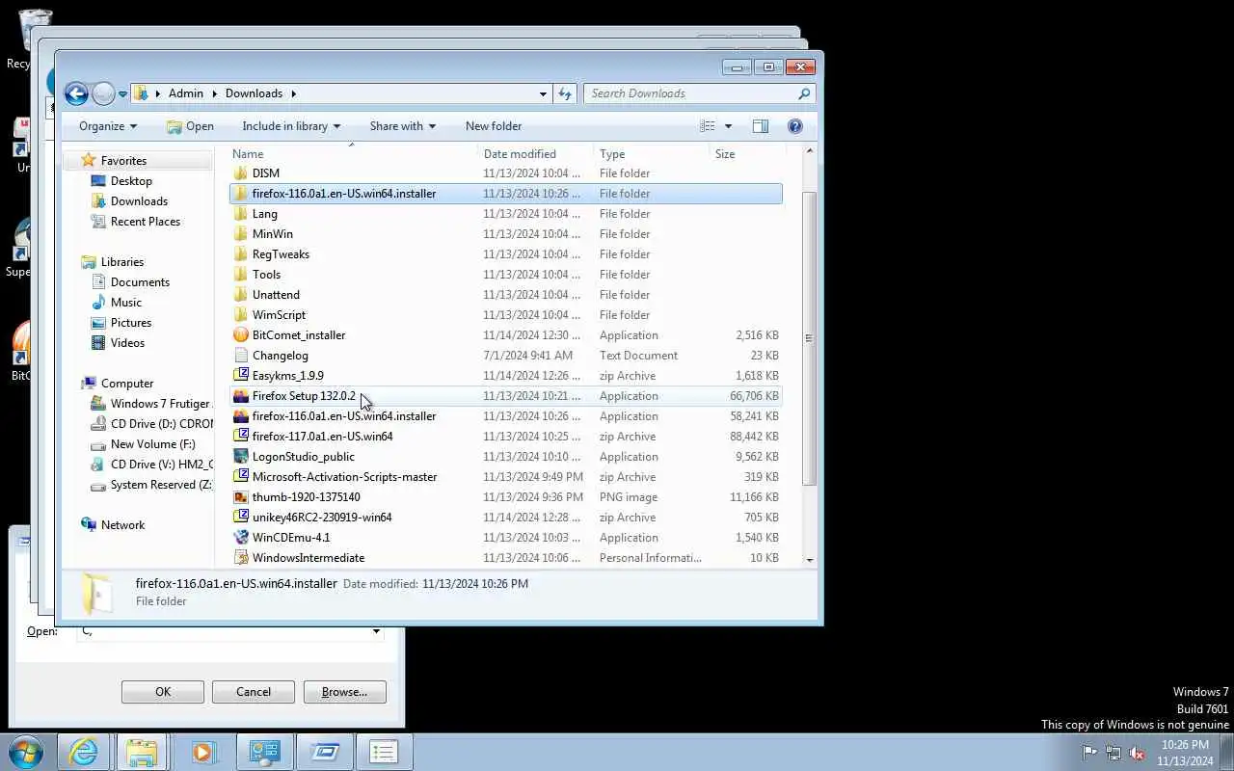Click the volume icon in the system tray
Viewport: 1234px width, 771px height.
coord(1138,753)
